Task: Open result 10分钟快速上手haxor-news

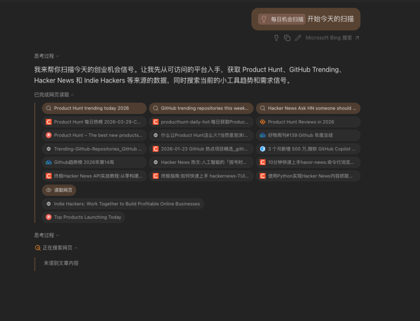Action: click(308, 162)
